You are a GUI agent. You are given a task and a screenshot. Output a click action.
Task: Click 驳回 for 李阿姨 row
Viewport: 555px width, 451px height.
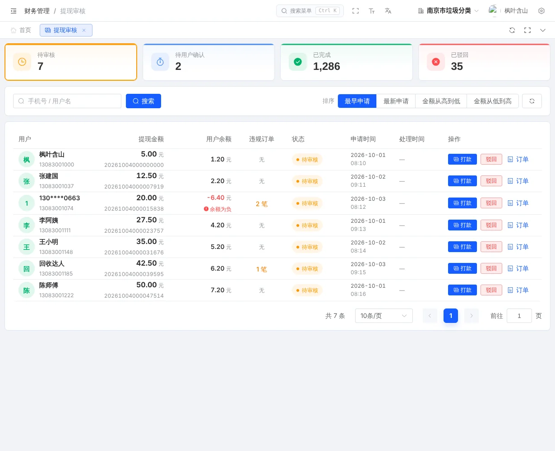491,225
